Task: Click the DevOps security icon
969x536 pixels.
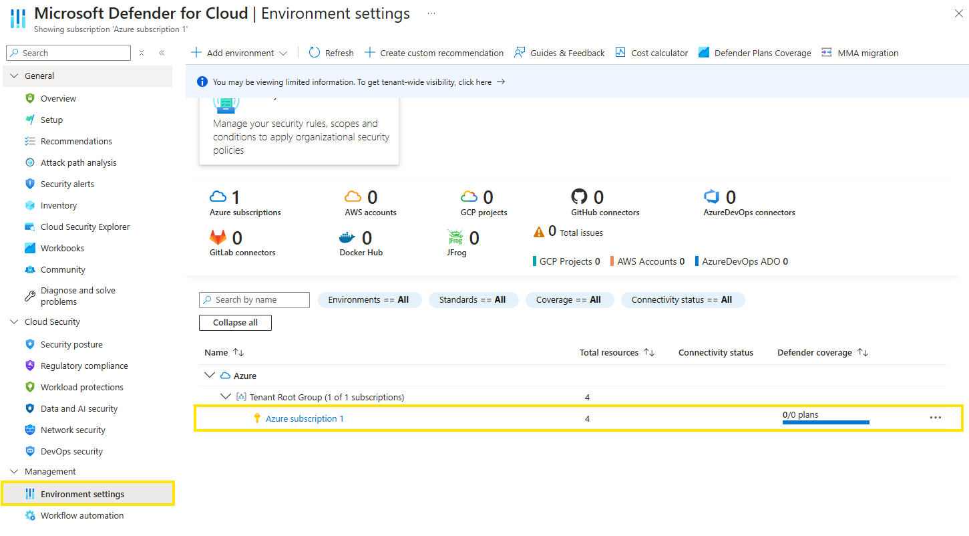Action: click(x=29, y=451)
